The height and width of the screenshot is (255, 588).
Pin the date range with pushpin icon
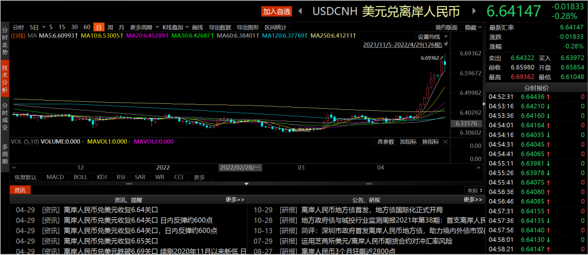tap(445, 45)
